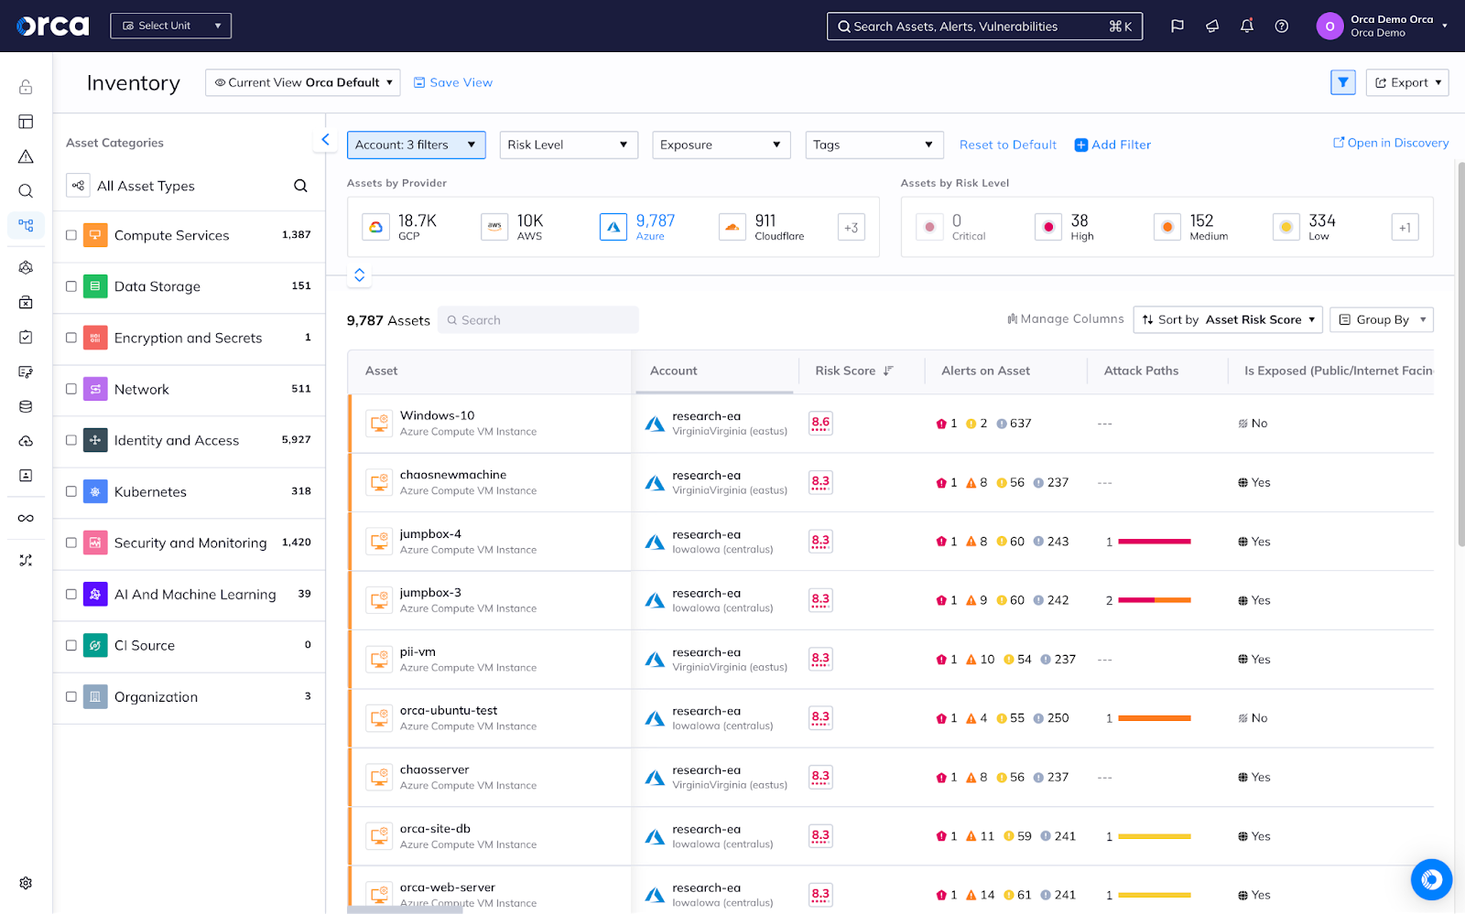Screen dimensions: 1465x914
Task: Open the Dashboard icon in sidebar
Action: point(25,121)
